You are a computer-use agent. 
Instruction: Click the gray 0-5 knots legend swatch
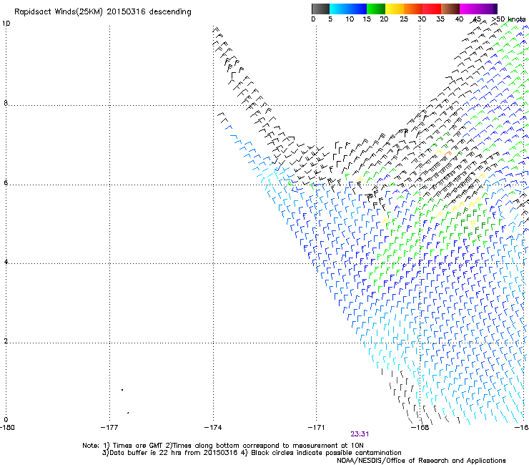coord(320,9)
